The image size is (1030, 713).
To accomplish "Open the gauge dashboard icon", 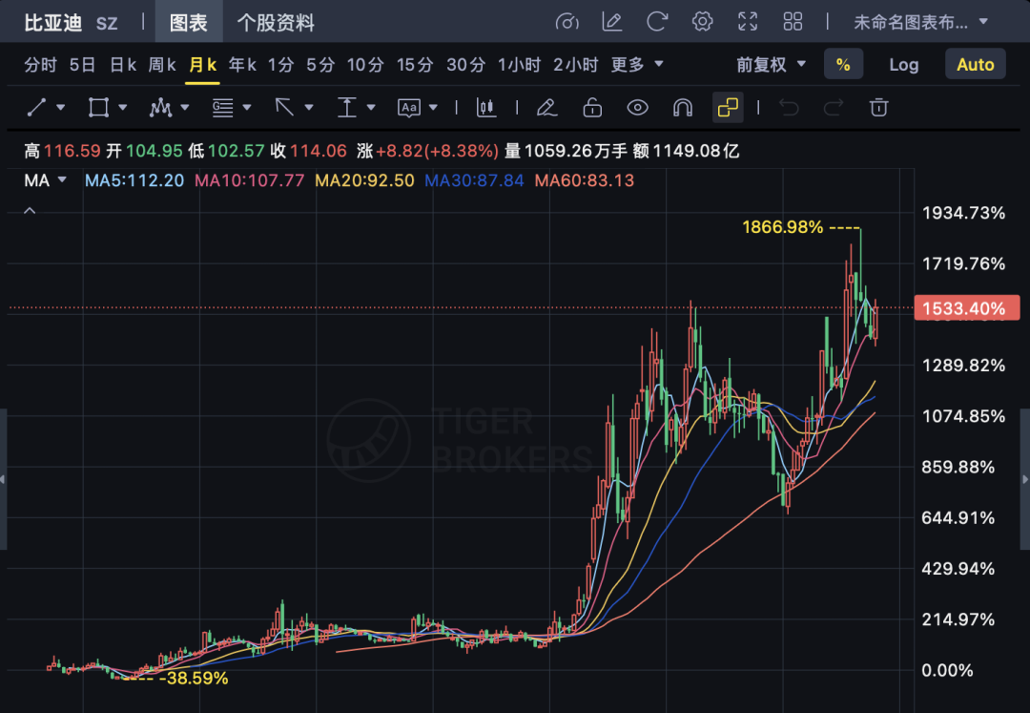I will click(x=566, y=22).
